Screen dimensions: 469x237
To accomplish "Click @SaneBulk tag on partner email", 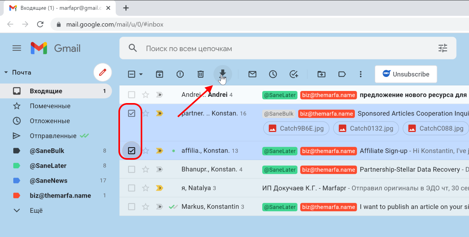I will pyautogui.click(x=279, y=114).
